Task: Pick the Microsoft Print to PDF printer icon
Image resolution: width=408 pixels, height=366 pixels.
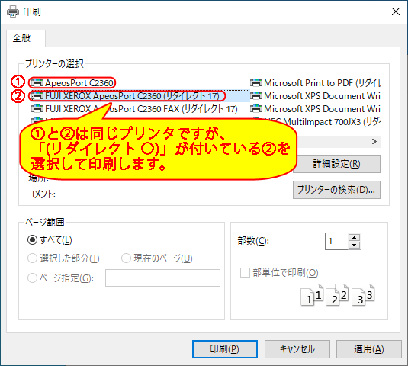Action: point(256,82)
